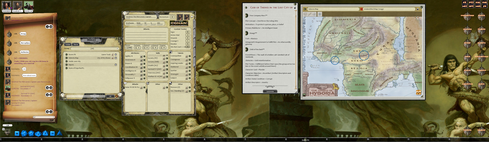Open the CT combat tracker shortcut
Screen dimensions: 489x142
[x=465, y=2]
